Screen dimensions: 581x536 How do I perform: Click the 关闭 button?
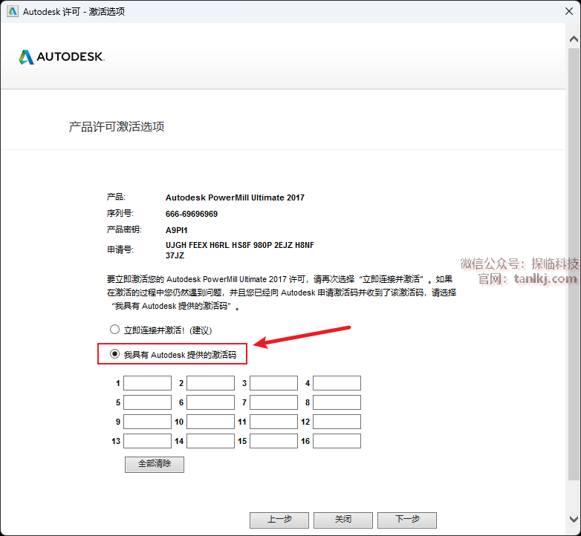(343, 520)
